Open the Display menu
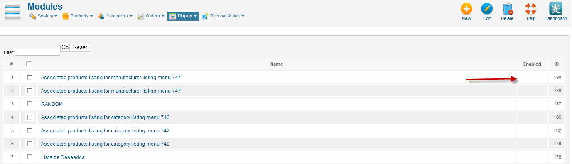 click(x=183, y=16)
